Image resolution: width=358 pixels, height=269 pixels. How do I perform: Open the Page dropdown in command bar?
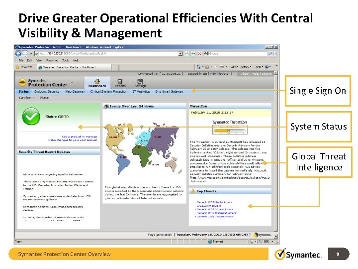tap(234, 67)
